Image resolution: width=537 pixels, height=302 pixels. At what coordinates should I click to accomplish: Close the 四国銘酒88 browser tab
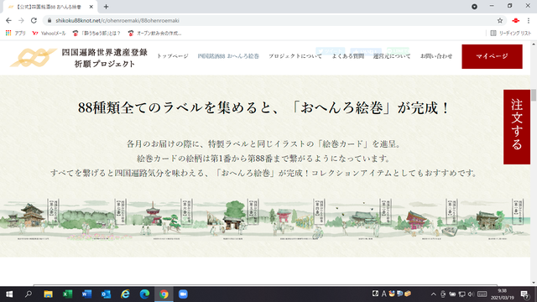pos(91,7)
